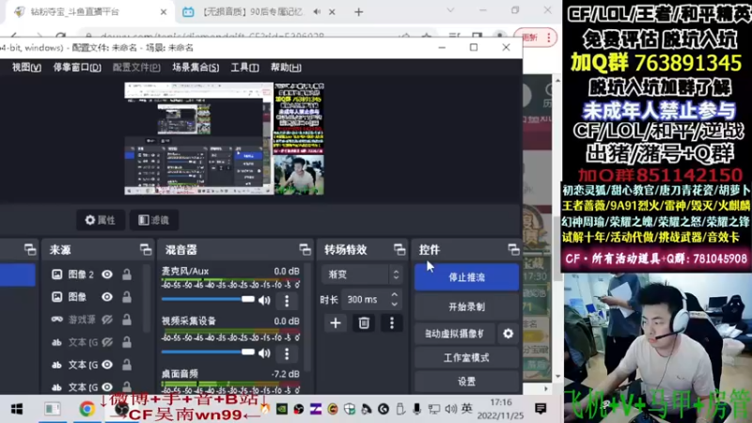
Task: Open the OBS icon in the taskbar
Action: click(122, 409)
